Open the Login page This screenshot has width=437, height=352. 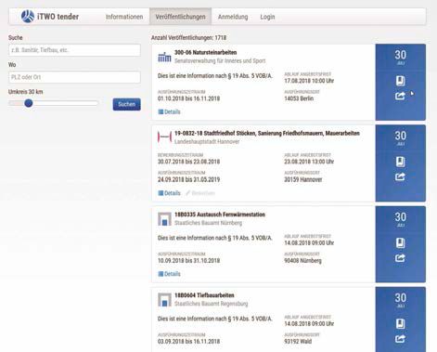click(267, 17)
